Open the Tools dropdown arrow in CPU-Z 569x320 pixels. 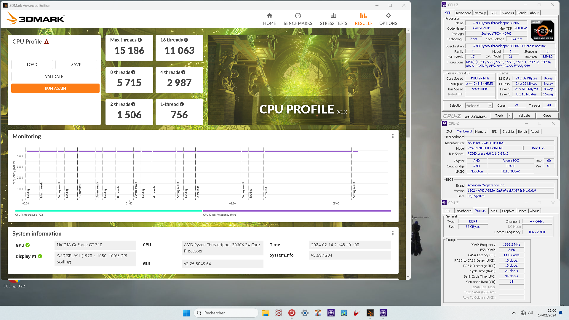[510, 116]
